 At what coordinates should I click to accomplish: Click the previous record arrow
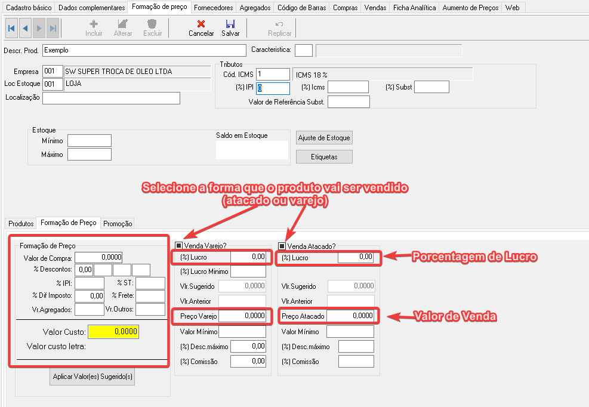click(25, 28)
